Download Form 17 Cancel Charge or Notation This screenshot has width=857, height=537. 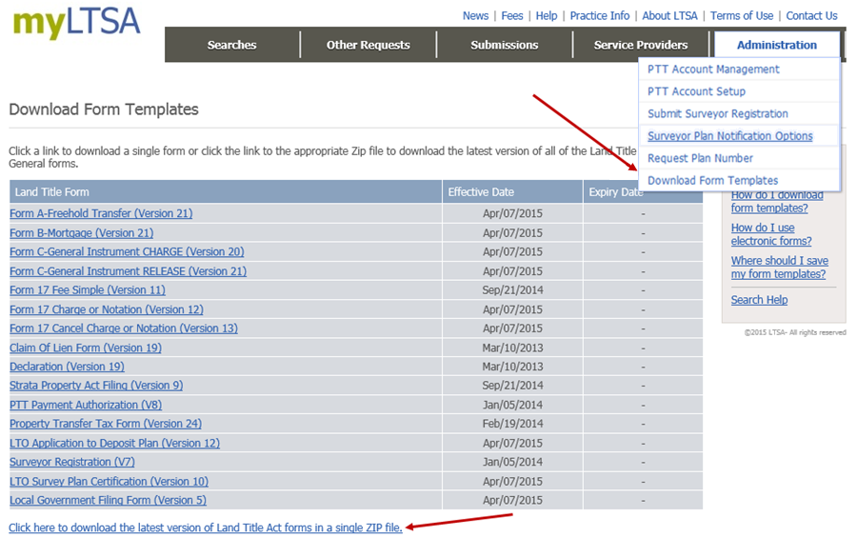(124, 328)
